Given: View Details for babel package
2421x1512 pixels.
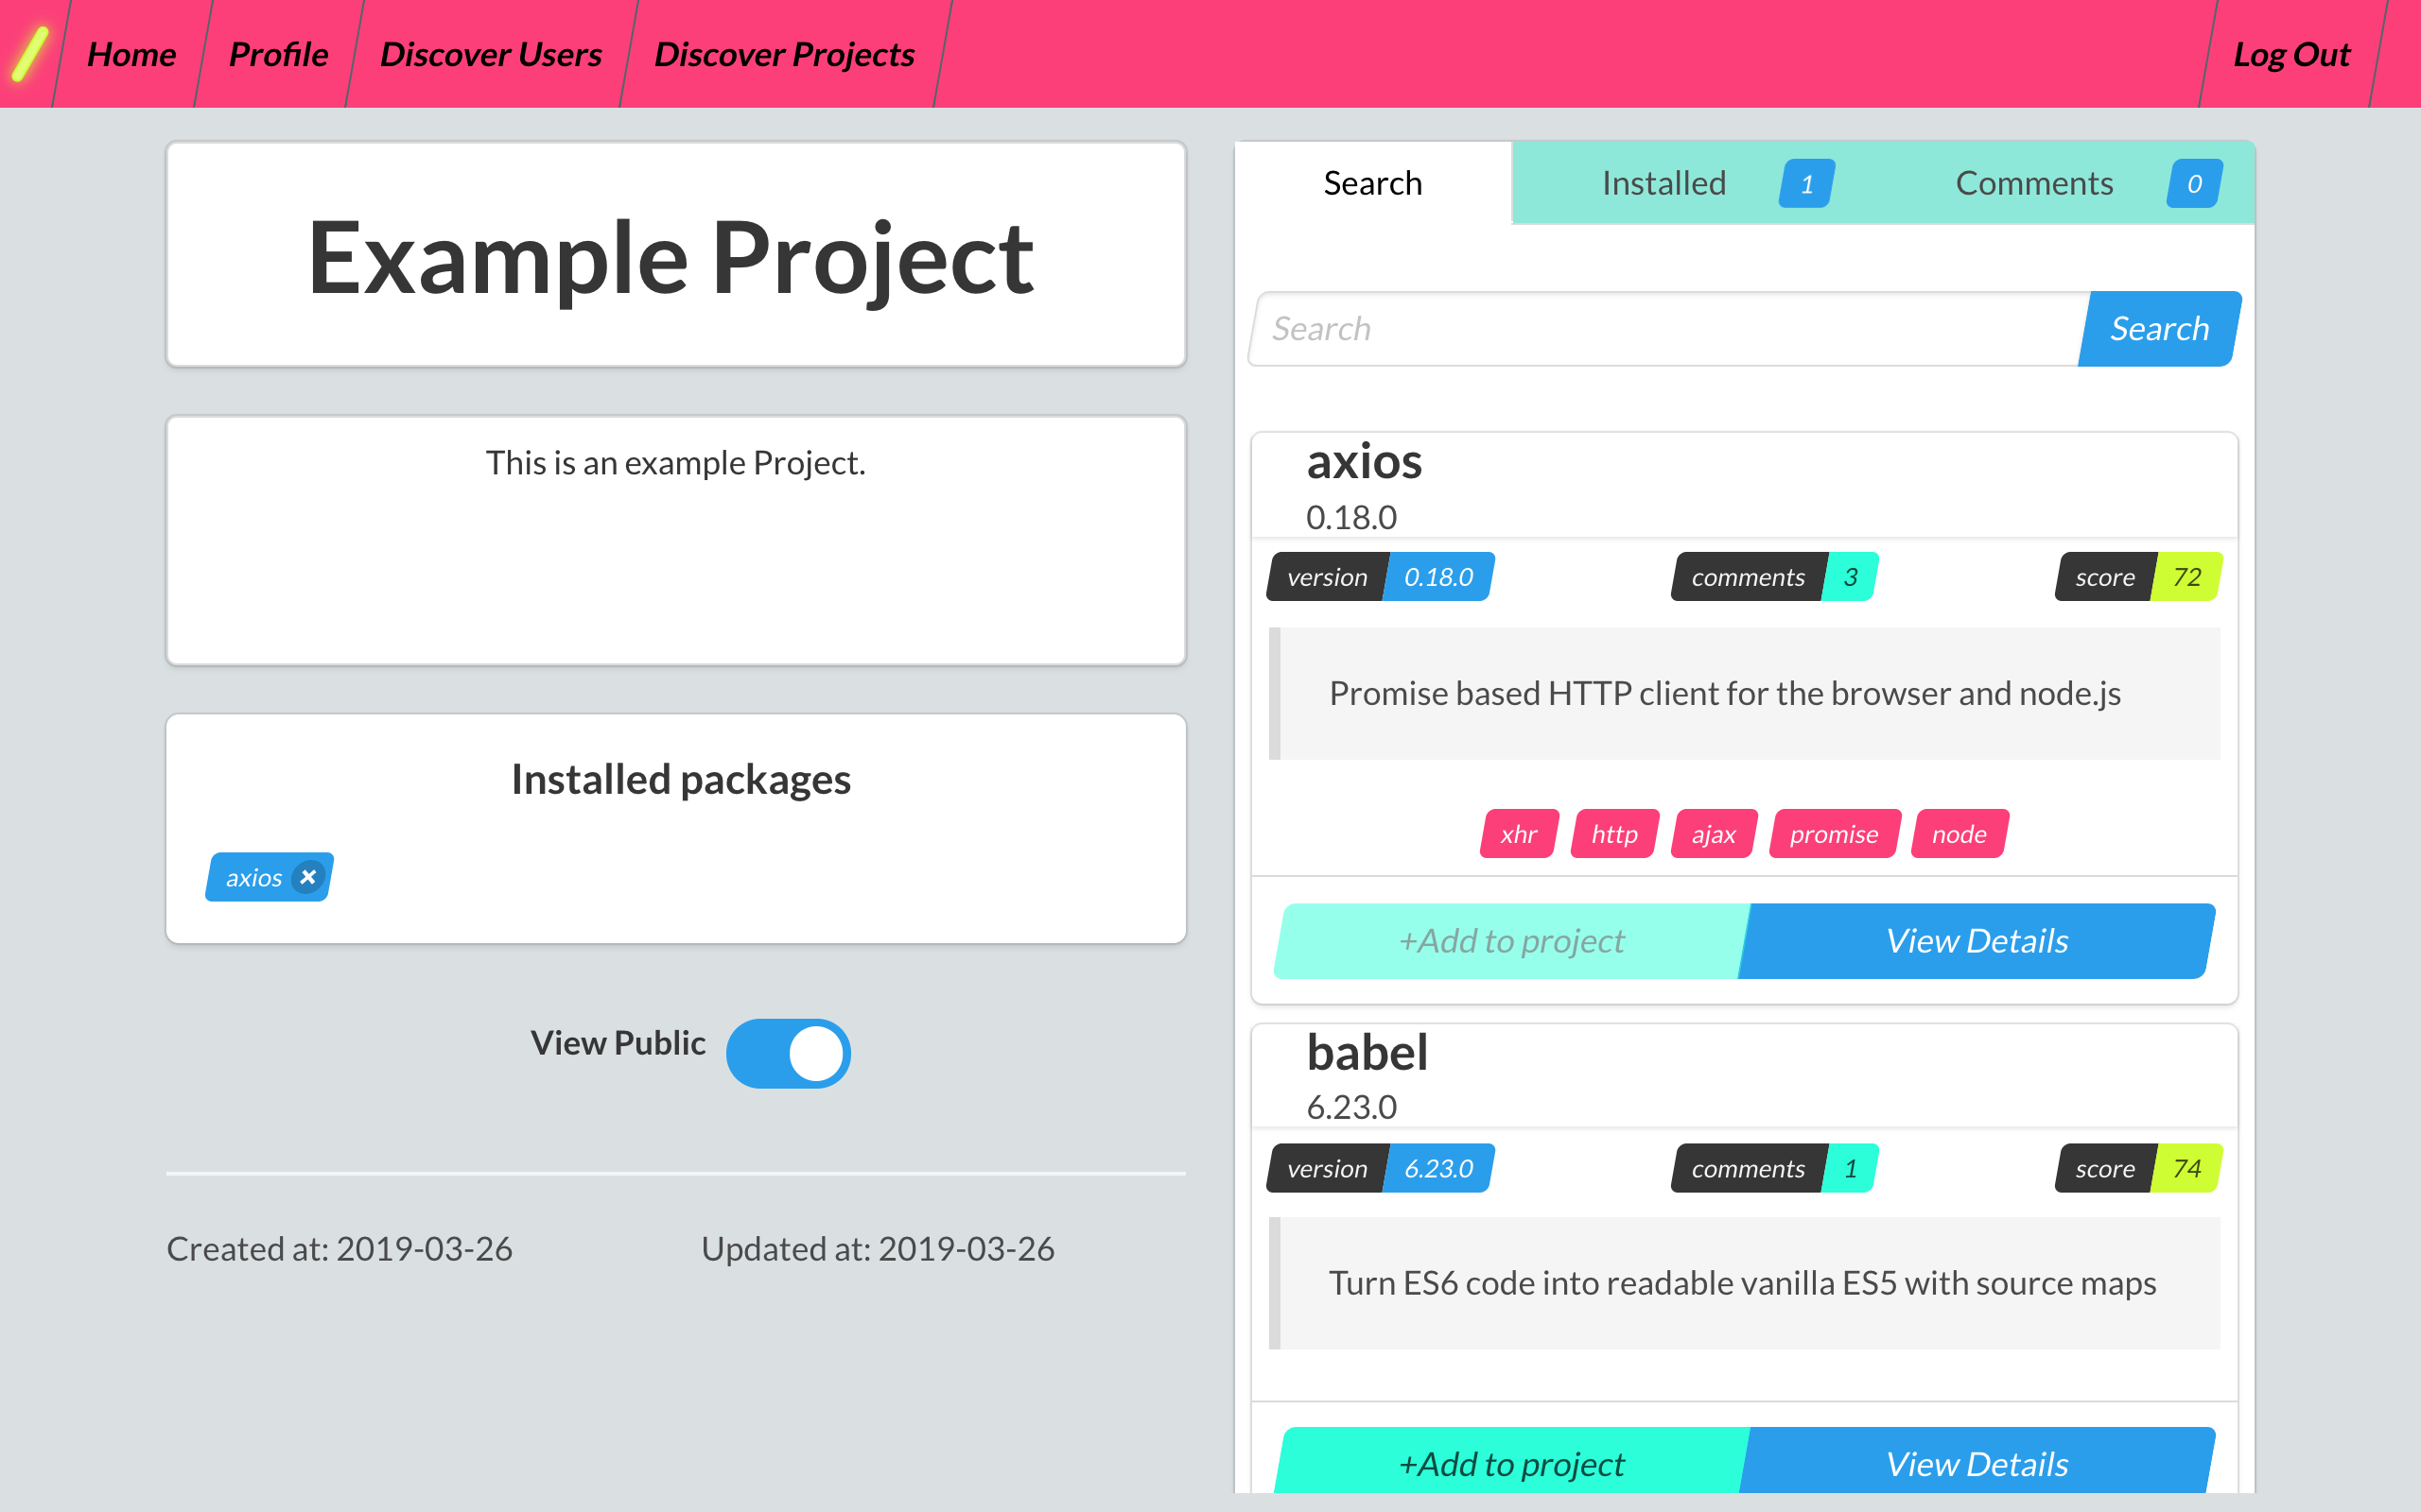Looking at the screenshot, I should [x=1977, y=1463].
